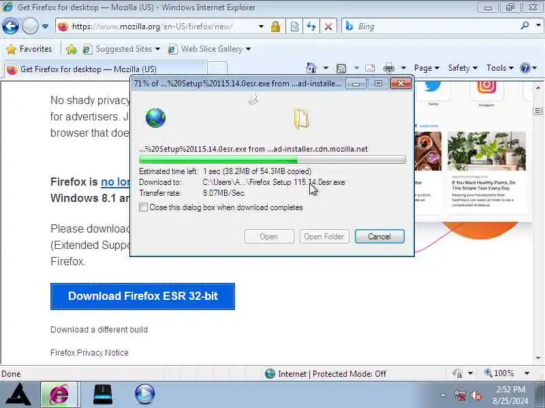Click the Refresh page icon

click(x=311, y=27)
